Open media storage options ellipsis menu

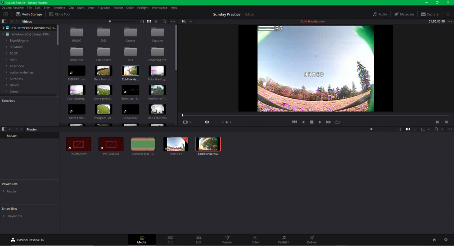click(173, 21)
